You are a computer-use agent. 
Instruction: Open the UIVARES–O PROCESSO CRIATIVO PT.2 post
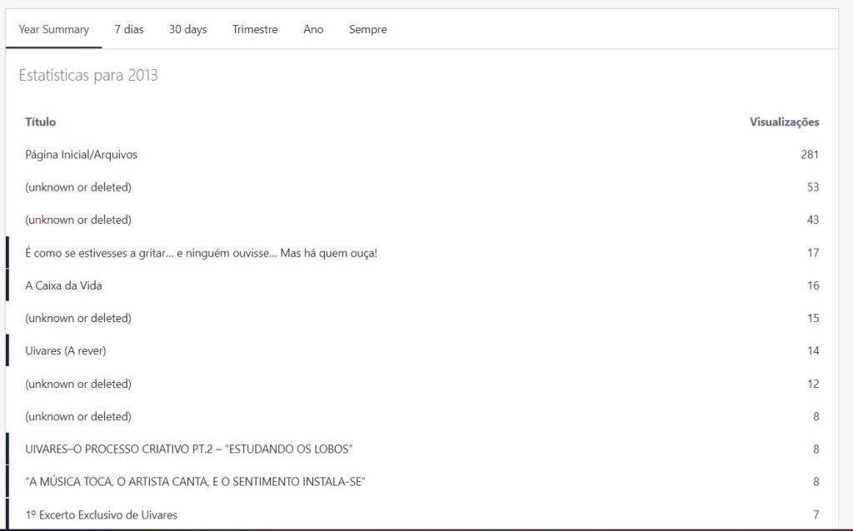pyautogui.click(x=189, y=449)
